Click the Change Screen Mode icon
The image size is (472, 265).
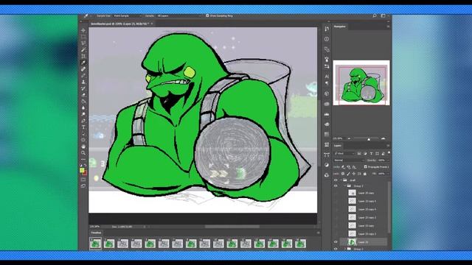[x=83, y=186]
